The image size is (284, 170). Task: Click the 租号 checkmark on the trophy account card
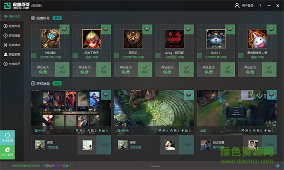tap(62, 69)
